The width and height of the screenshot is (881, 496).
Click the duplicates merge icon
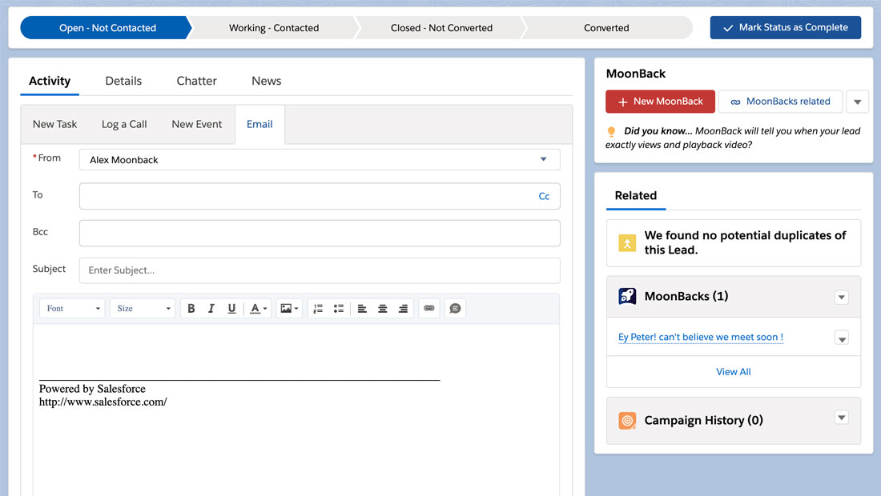[x=627, y=243]
